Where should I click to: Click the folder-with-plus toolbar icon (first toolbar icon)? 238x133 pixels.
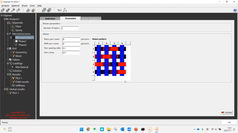(3, 10)
